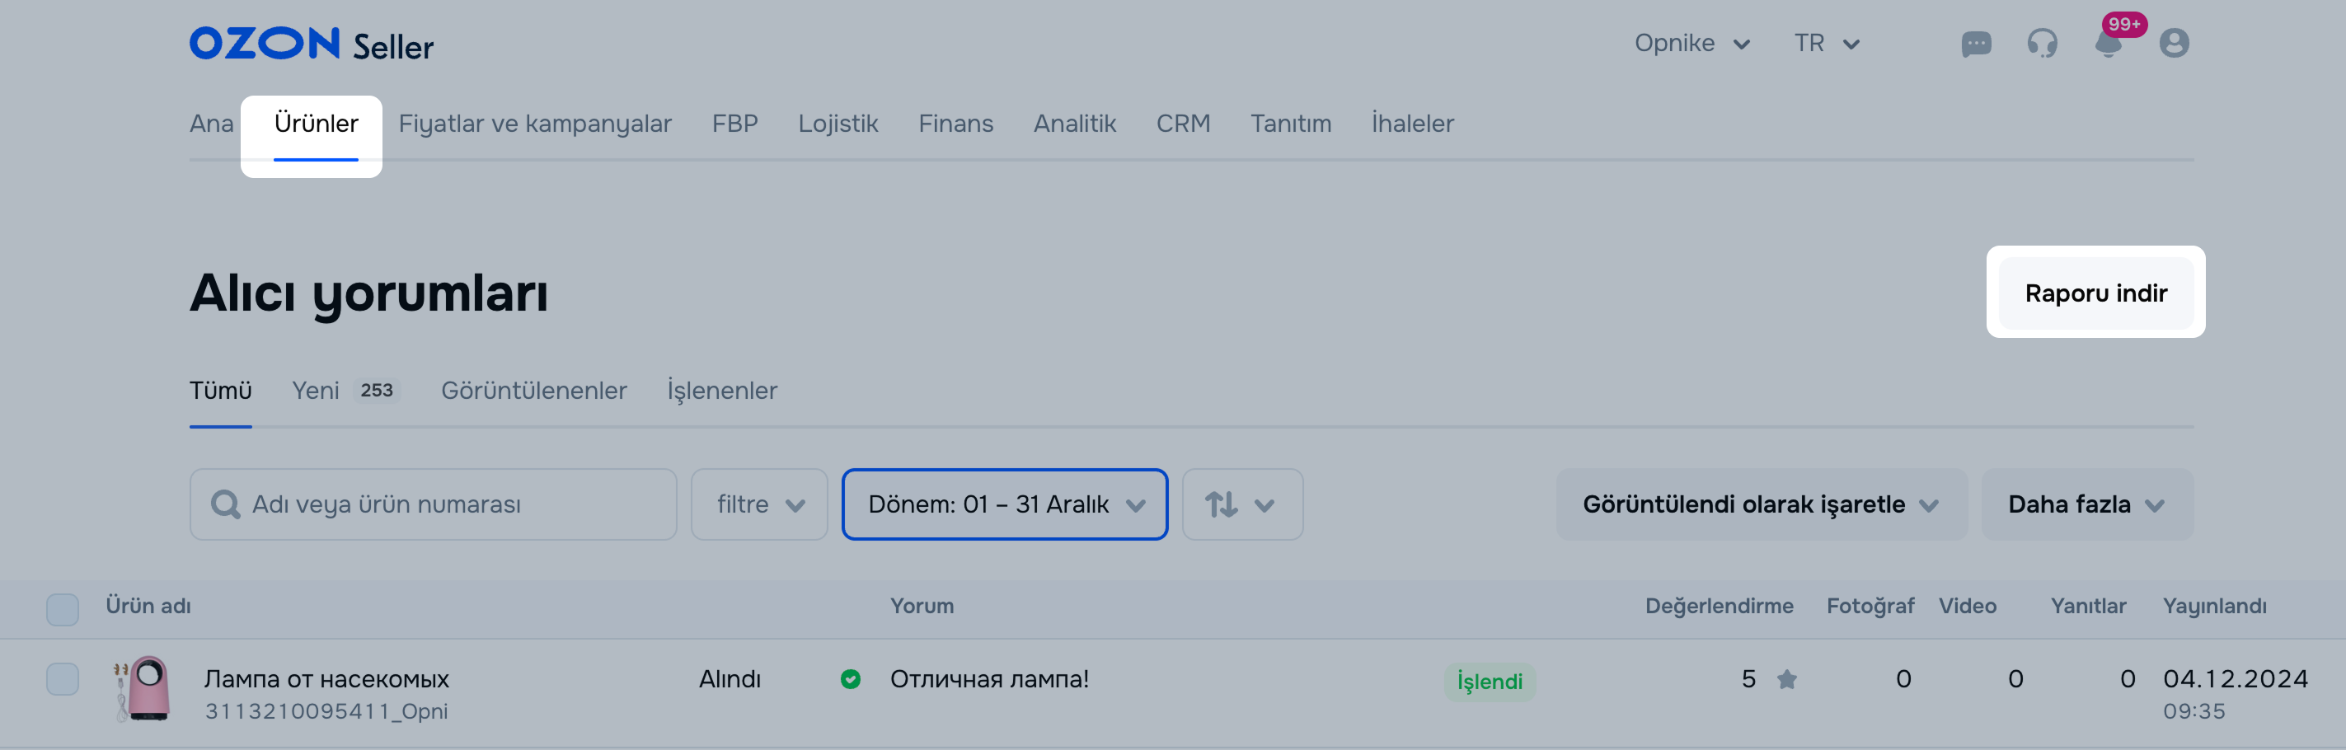Open the TR language selector
Viewport: 2346px width, 750px height.
(x=1825, y=44)
